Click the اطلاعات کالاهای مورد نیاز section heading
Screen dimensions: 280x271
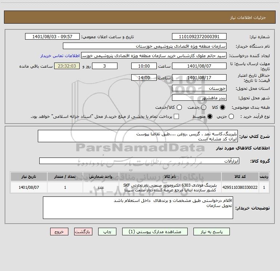(x=243, y=148)
